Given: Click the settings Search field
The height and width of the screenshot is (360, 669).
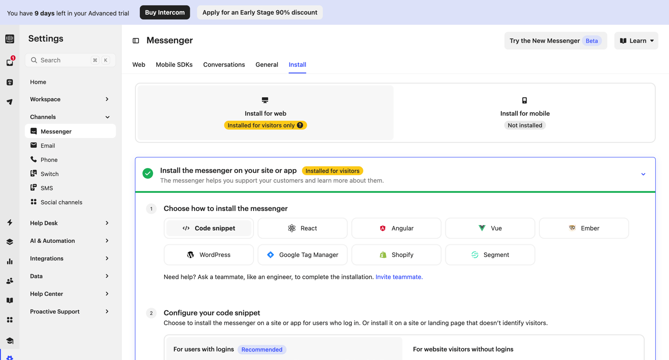Looking at the screenshot, I should click(x=70, y=60).
